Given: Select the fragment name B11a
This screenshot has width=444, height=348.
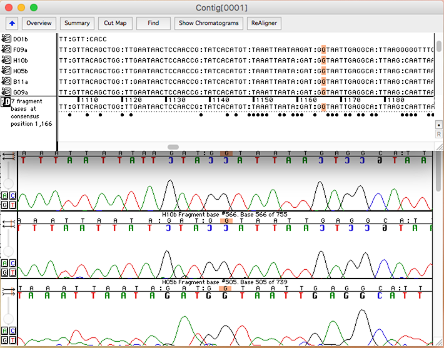Looking at the screenshot, I should pos(21,81).
